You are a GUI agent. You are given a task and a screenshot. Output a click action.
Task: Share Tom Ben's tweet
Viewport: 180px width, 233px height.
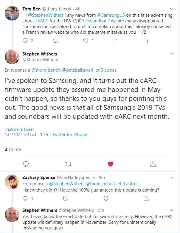(x=116, y=41)
